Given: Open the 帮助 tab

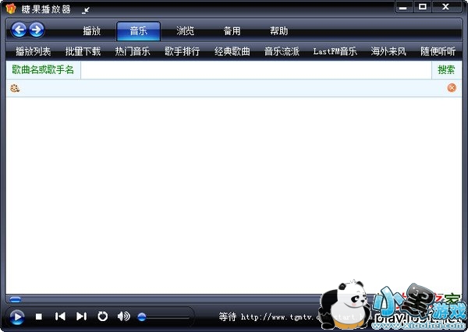Looking at the screenshot, I should [x=278, y=31].
